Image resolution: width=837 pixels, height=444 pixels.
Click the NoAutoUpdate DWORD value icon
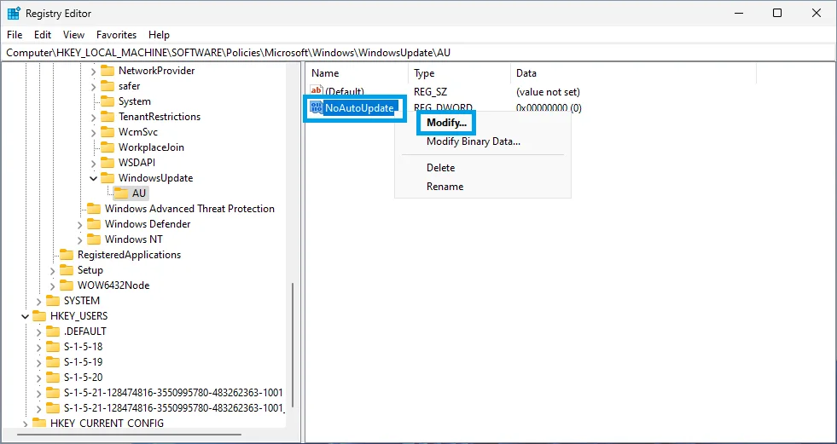tap(317, 108)
